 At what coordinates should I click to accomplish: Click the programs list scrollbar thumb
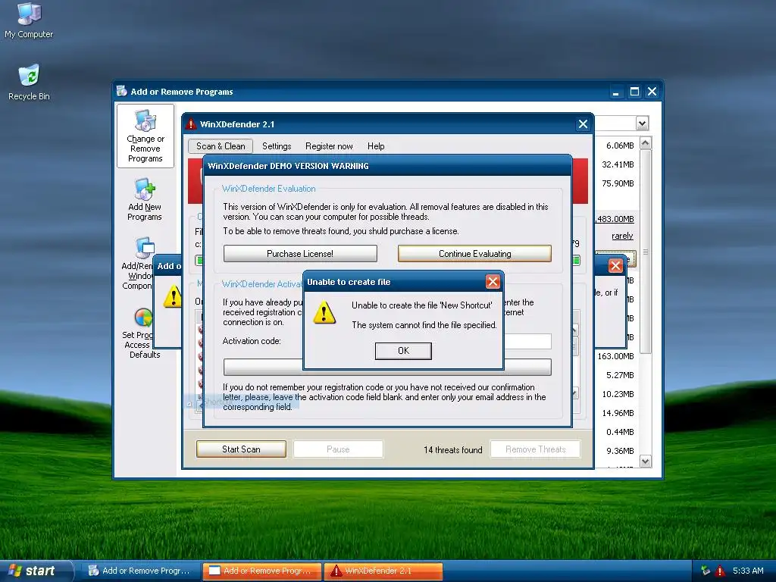point(646,251)
